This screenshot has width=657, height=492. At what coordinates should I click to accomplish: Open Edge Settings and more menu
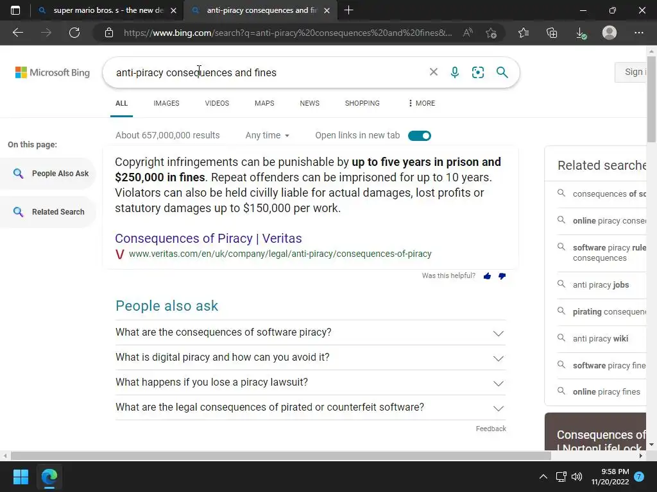click(638, 33)
